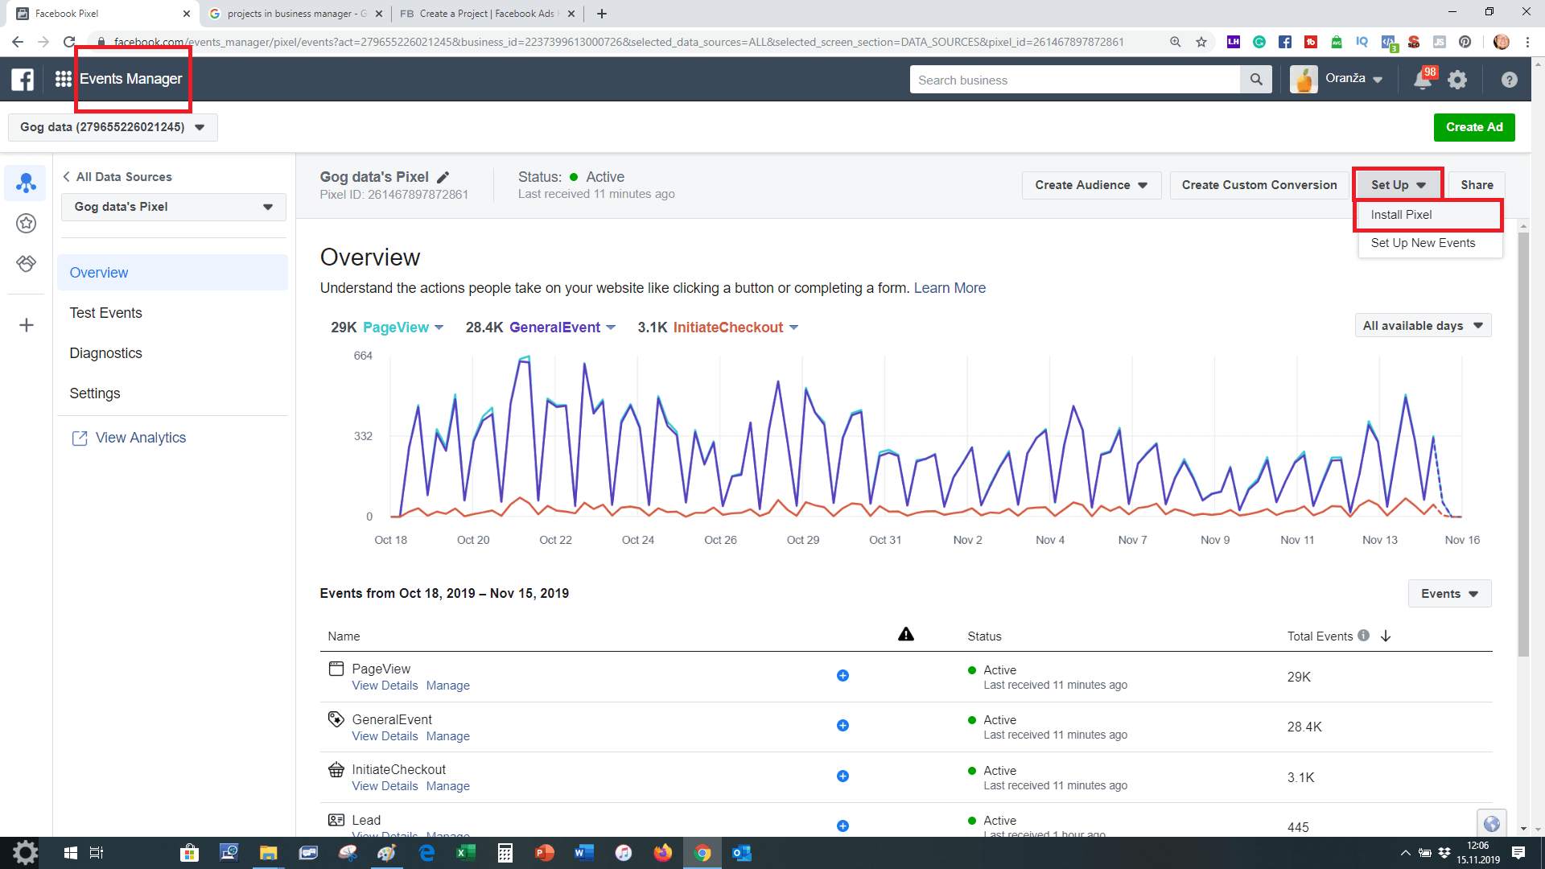The width and height of the screenshot is (1545, 869).
Task: Open the Events filter dropdown
Action: [1448, 594]
